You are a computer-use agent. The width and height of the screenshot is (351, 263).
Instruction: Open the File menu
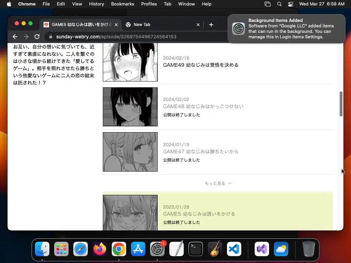coord(46,4)
